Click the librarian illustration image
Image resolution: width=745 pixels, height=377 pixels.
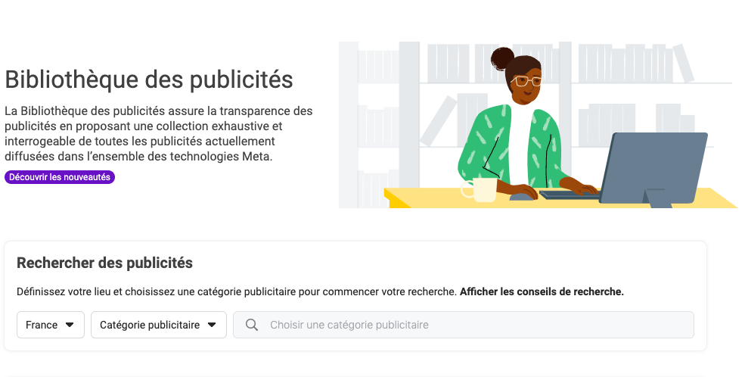[538, 125]
